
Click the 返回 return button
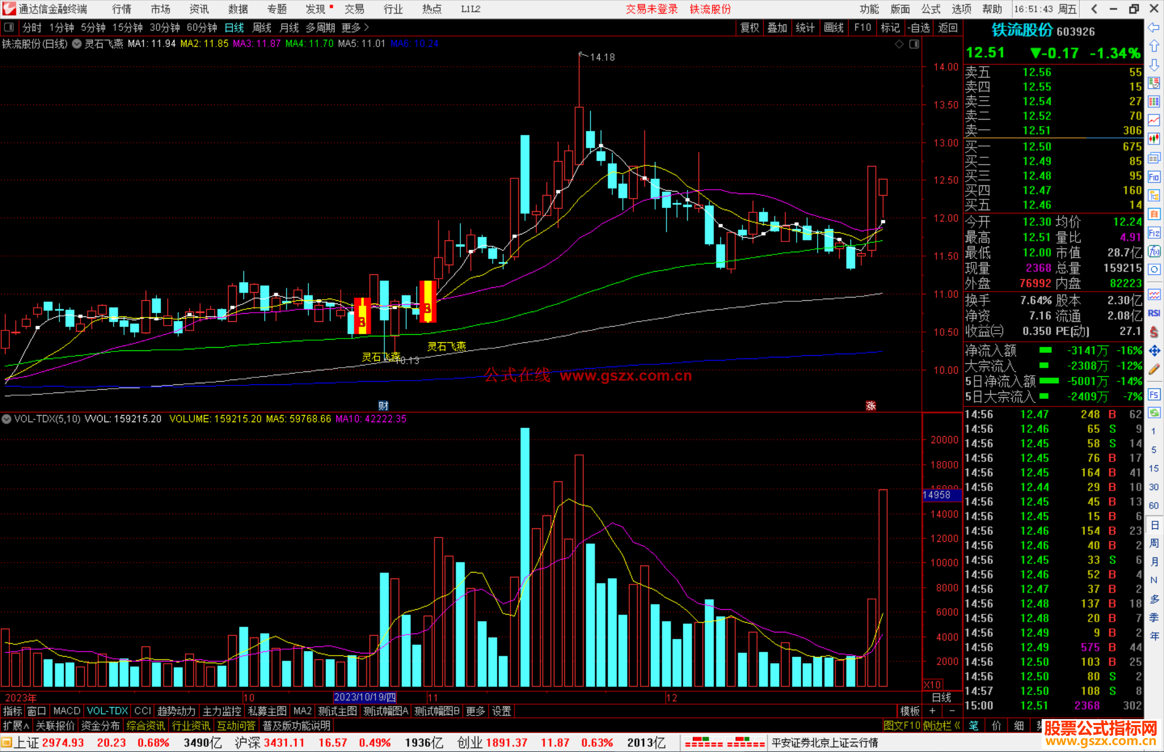point(947,27)
